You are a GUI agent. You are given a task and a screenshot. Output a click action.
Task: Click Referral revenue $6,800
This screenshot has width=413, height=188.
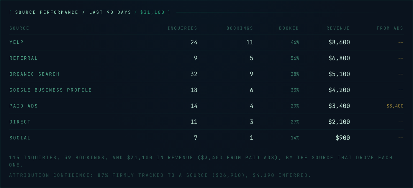339,58
